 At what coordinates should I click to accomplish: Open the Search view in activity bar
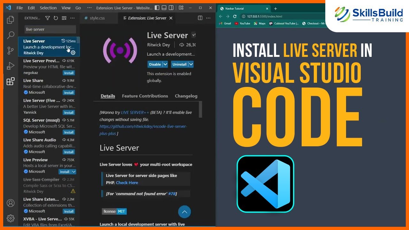click(11, 35)
